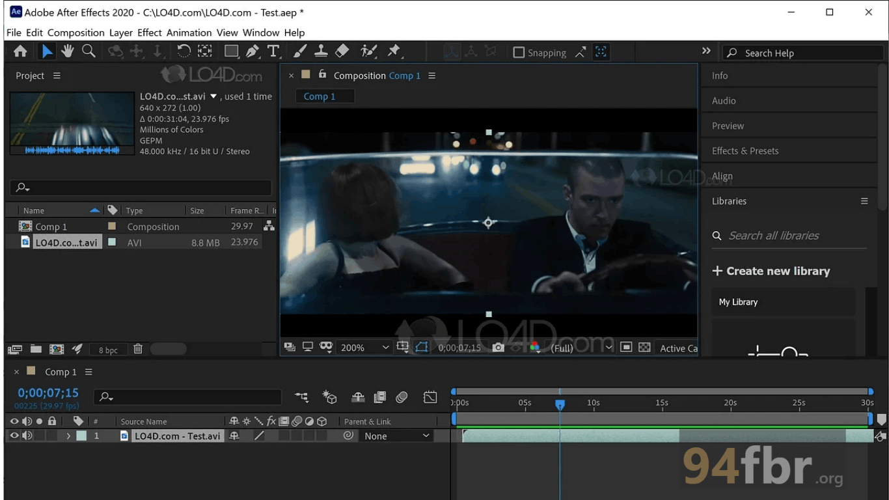
Task: Click the Comp 1 label color swatch
Action: tap(112, 226)
